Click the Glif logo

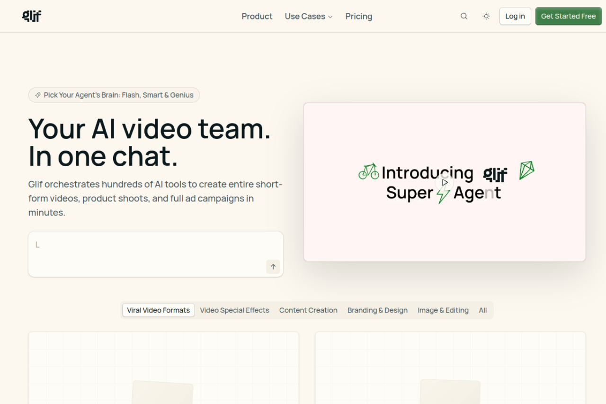(32, 16)
